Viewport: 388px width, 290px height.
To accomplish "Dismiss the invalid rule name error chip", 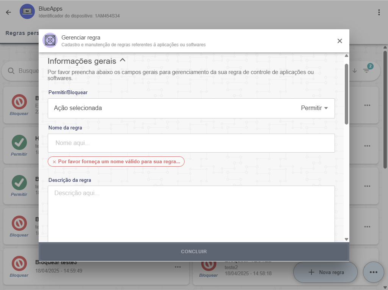I will coord(54,162).
